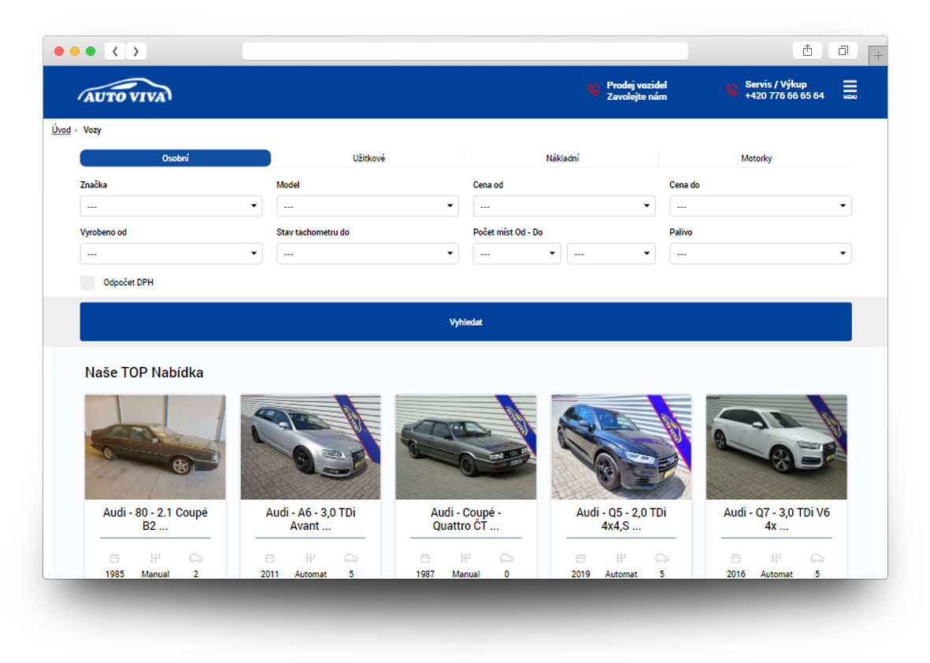The width and height of the screenshot is (930, 663).
Task: Click the phone icon beside Servis / Výkup
Action: click(x=732, y=90)
